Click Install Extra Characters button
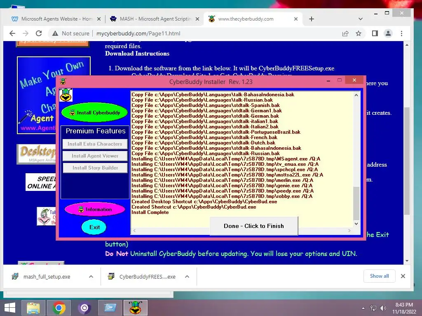Image resolution: width=422 pixels, height=316 pixels. tap(95, 144)
